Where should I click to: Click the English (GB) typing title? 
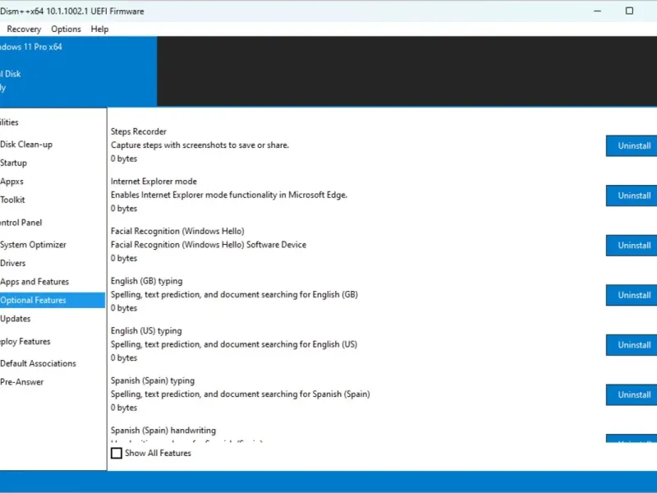147,281
